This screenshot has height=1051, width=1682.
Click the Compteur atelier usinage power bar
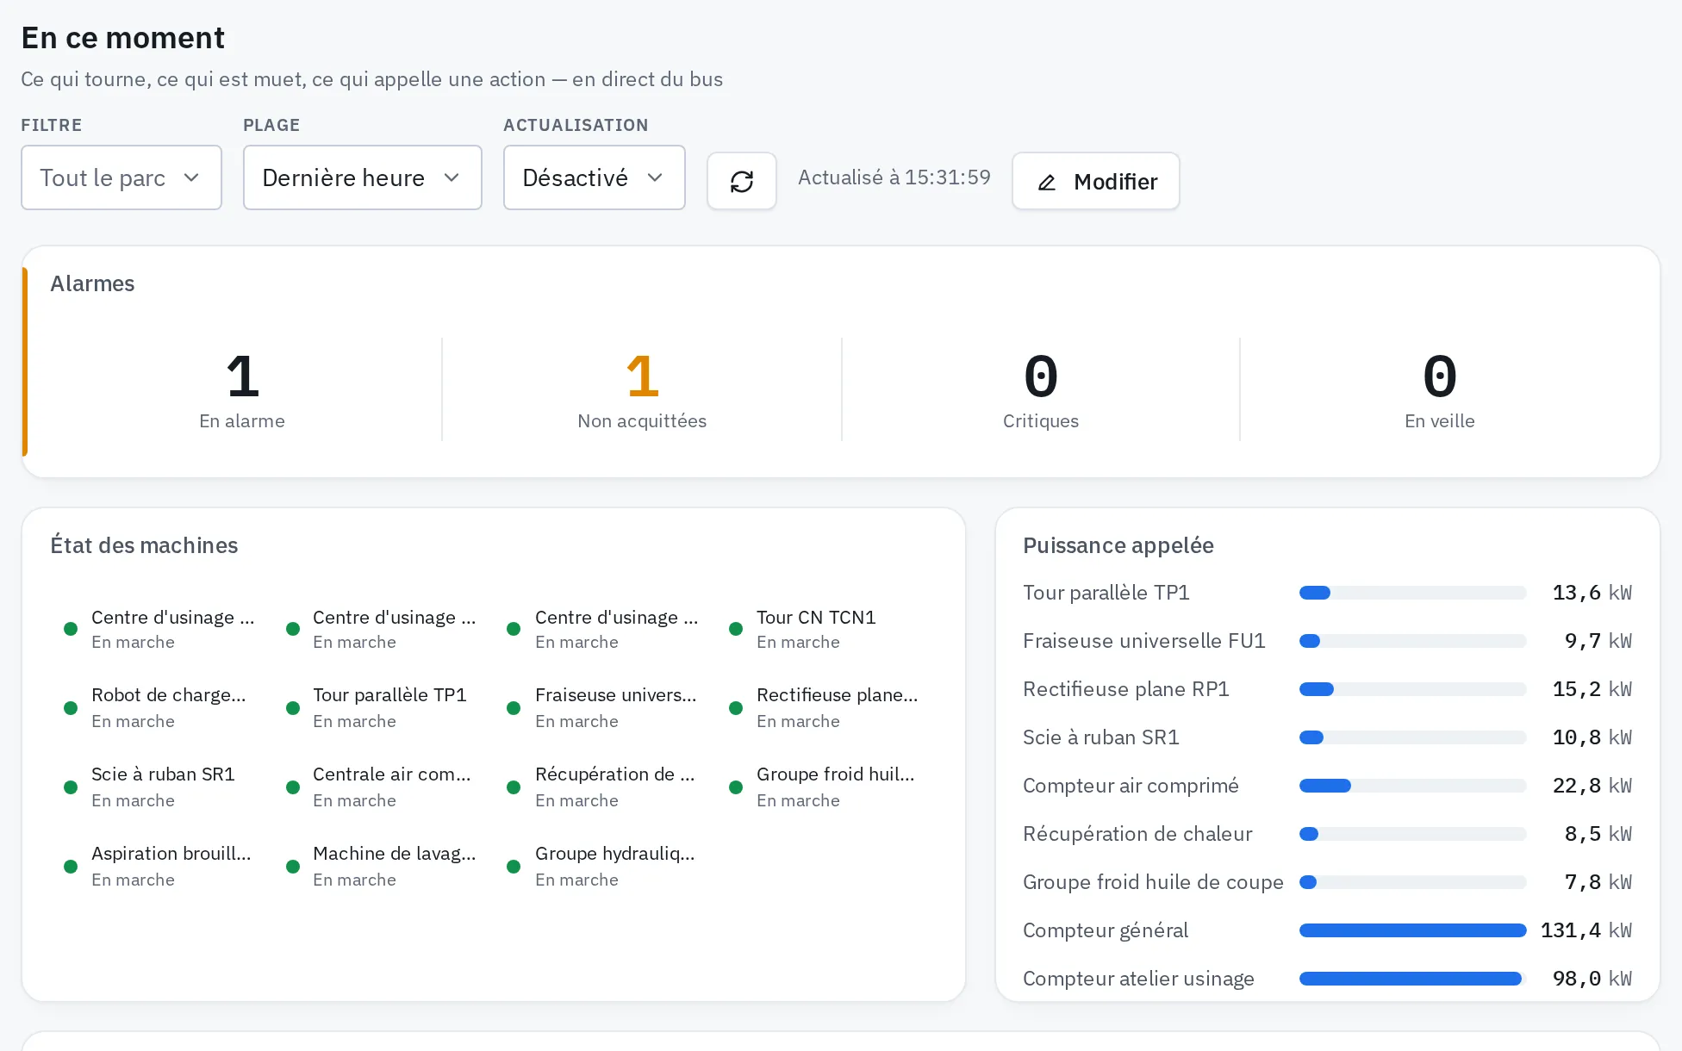1413,979
